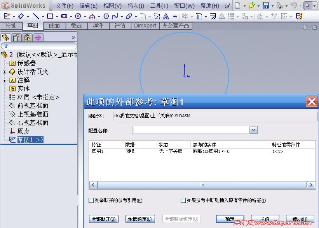319x228 pixels.
Task: Select the Polygon sketch tool
Action: (106, 16)
